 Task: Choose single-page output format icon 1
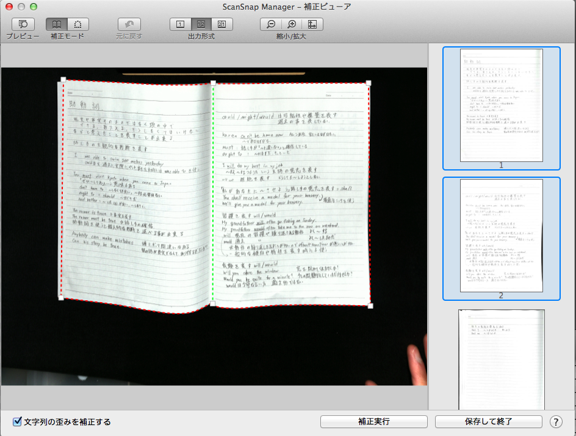click(181, 24)
